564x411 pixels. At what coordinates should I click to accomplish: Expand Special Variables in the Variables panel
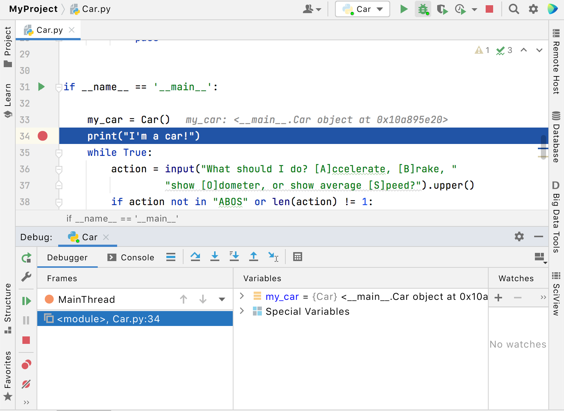pyautogui.click(x=242, y=311)
